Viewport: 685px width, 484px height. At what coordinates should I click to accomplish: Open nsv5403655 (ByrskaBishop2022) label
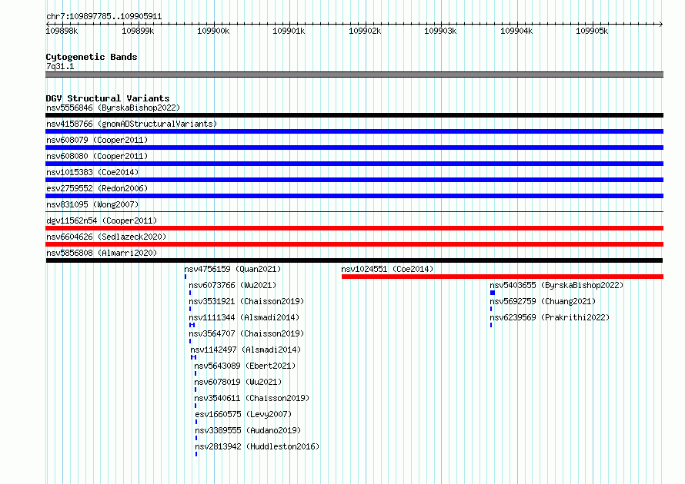(x=556, y=285)
